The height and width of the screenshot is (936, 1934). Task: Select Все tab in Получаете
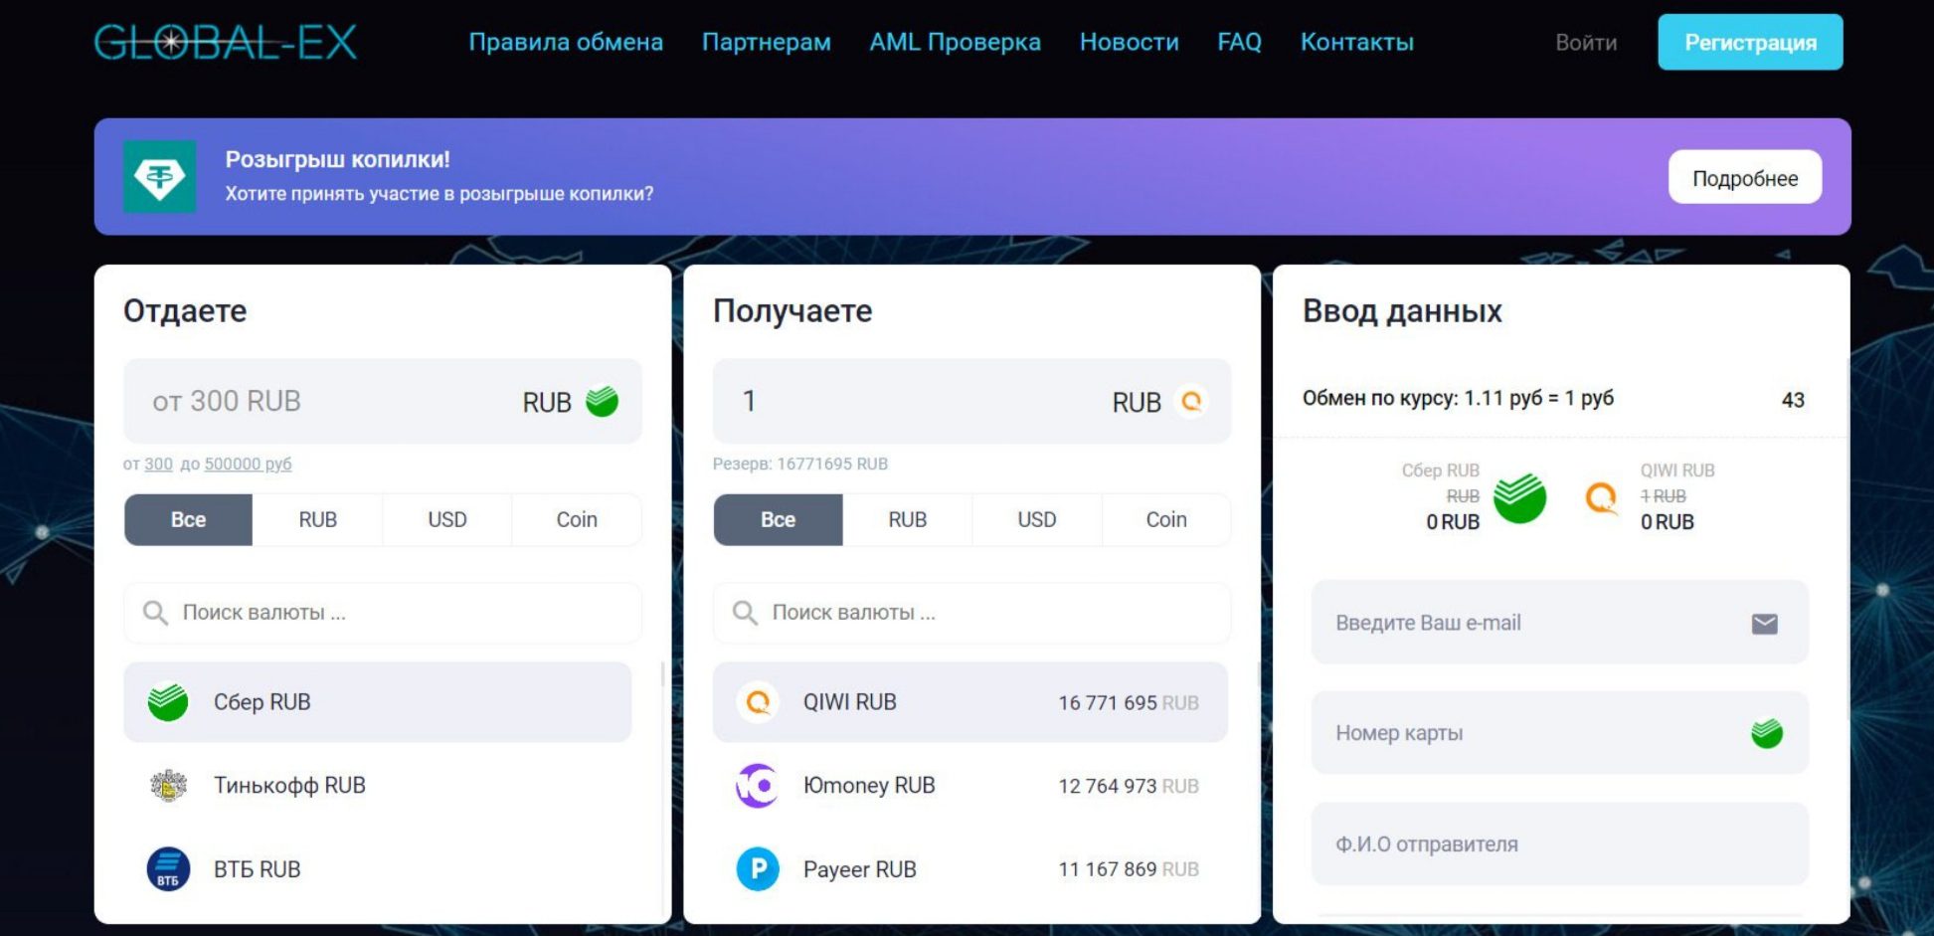pyautogui.click(x=778, y=519)
